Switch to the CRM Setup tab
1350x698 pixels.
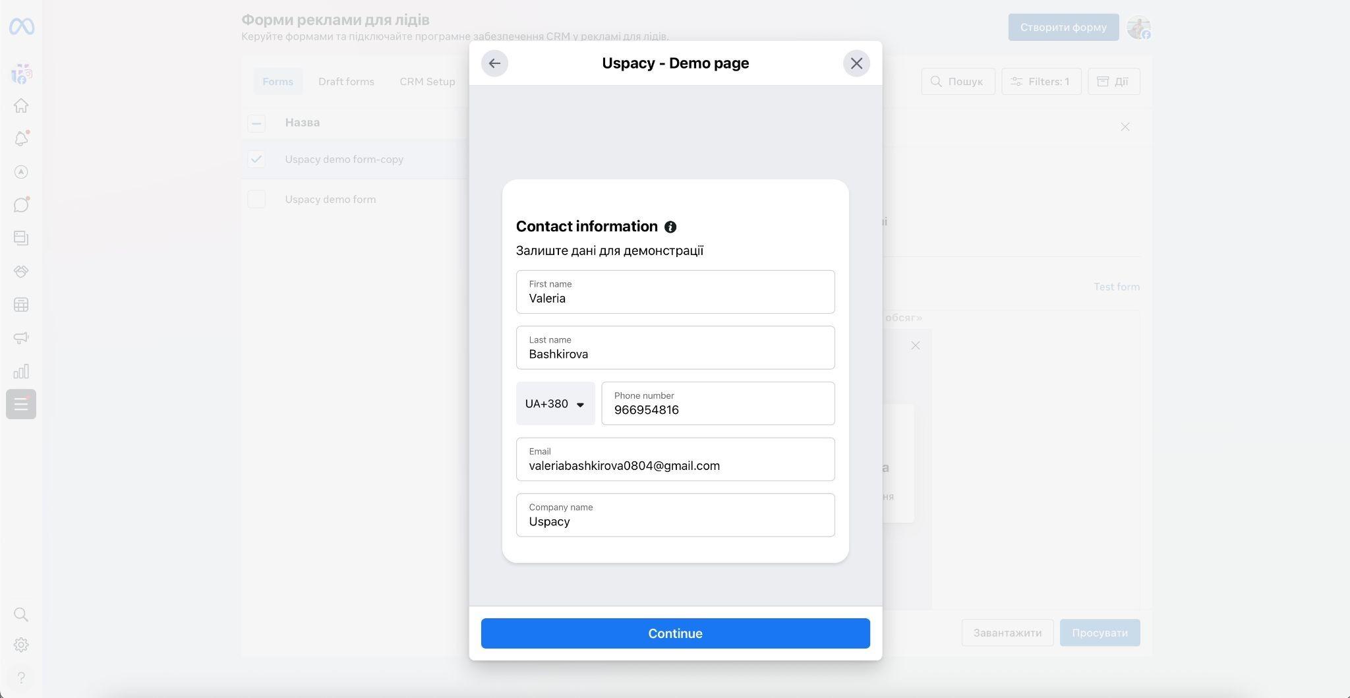click(x=427, y=82)
